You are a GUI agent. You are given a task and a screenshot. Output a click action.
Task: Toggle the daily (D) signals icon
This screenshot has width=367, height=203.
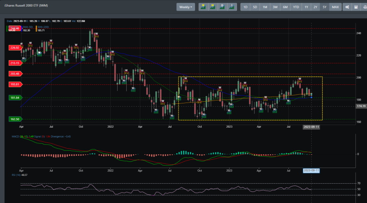[222, 7]
